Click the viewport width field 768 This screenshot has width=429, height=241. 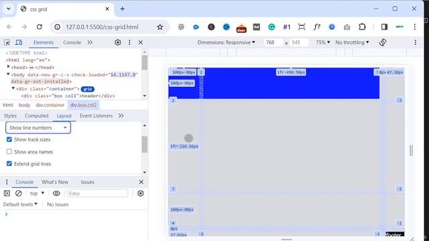tap(273, 42)
